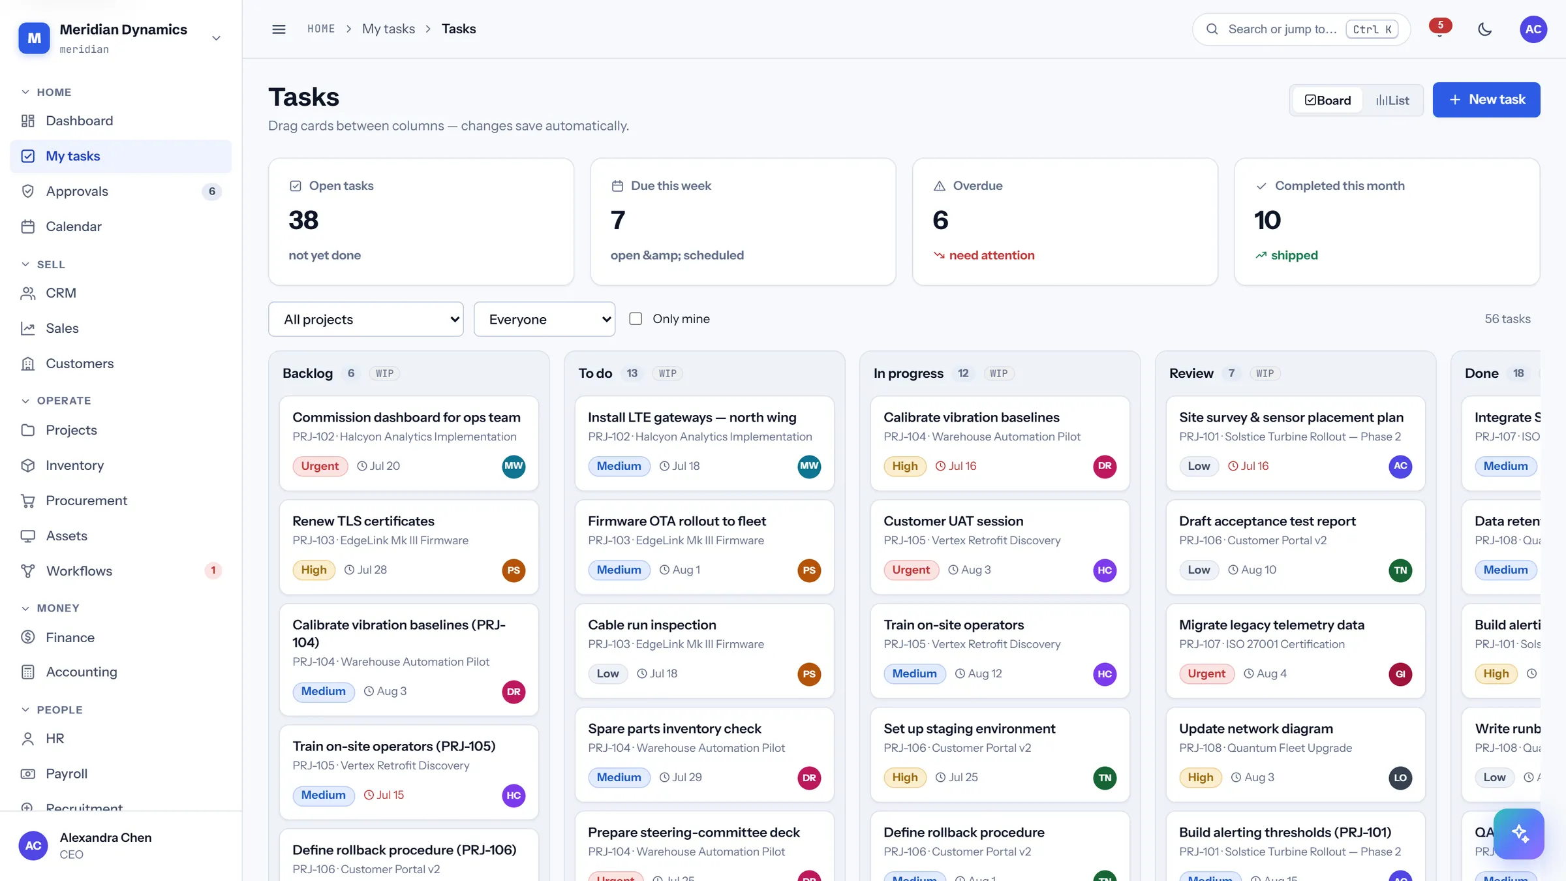Open Firmware OTA rollout to fleet card

pos(704,547)
